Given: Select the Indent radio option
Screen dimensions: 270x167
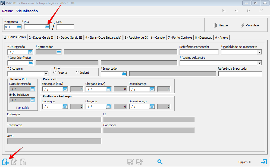Looking at the screenshot, I should click(x=77, y=72).
